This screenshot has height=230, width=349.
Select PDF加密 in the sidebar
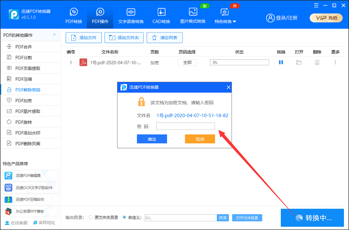31,101
